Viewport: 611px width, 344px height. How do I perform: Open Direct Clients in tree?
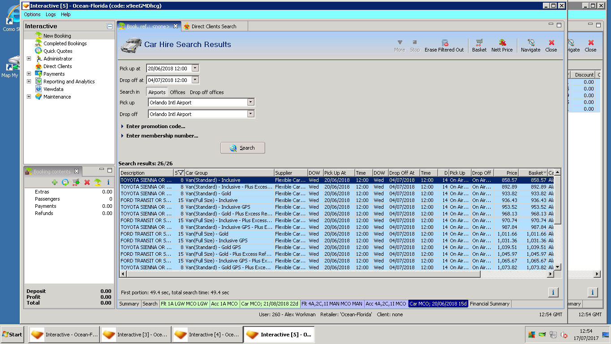pyautogui.click(x=57, y=66)
